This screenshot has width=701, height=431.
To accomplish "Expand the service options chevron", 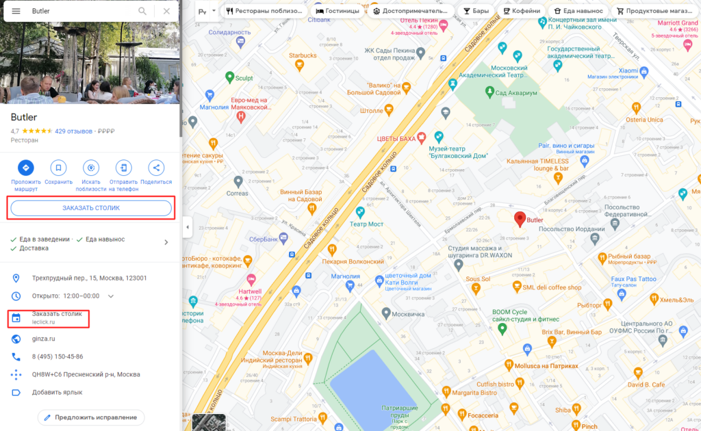I will 166,242.
